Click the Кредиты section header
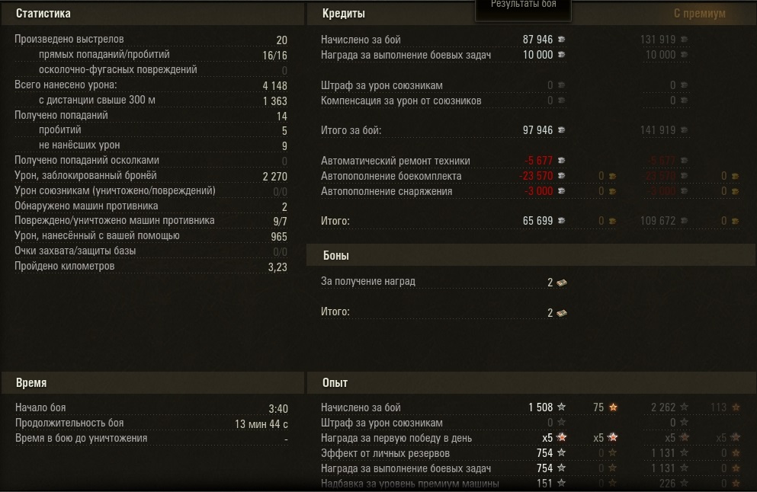757x492 pixels. [344, 14]
